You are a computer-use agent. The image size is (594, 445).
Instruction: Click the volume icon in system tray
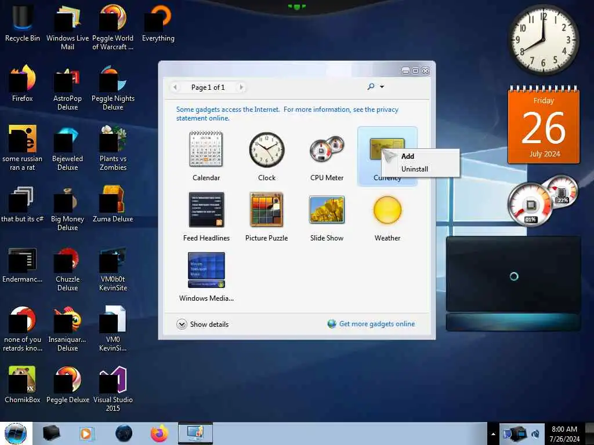click(x=535, y=434)
